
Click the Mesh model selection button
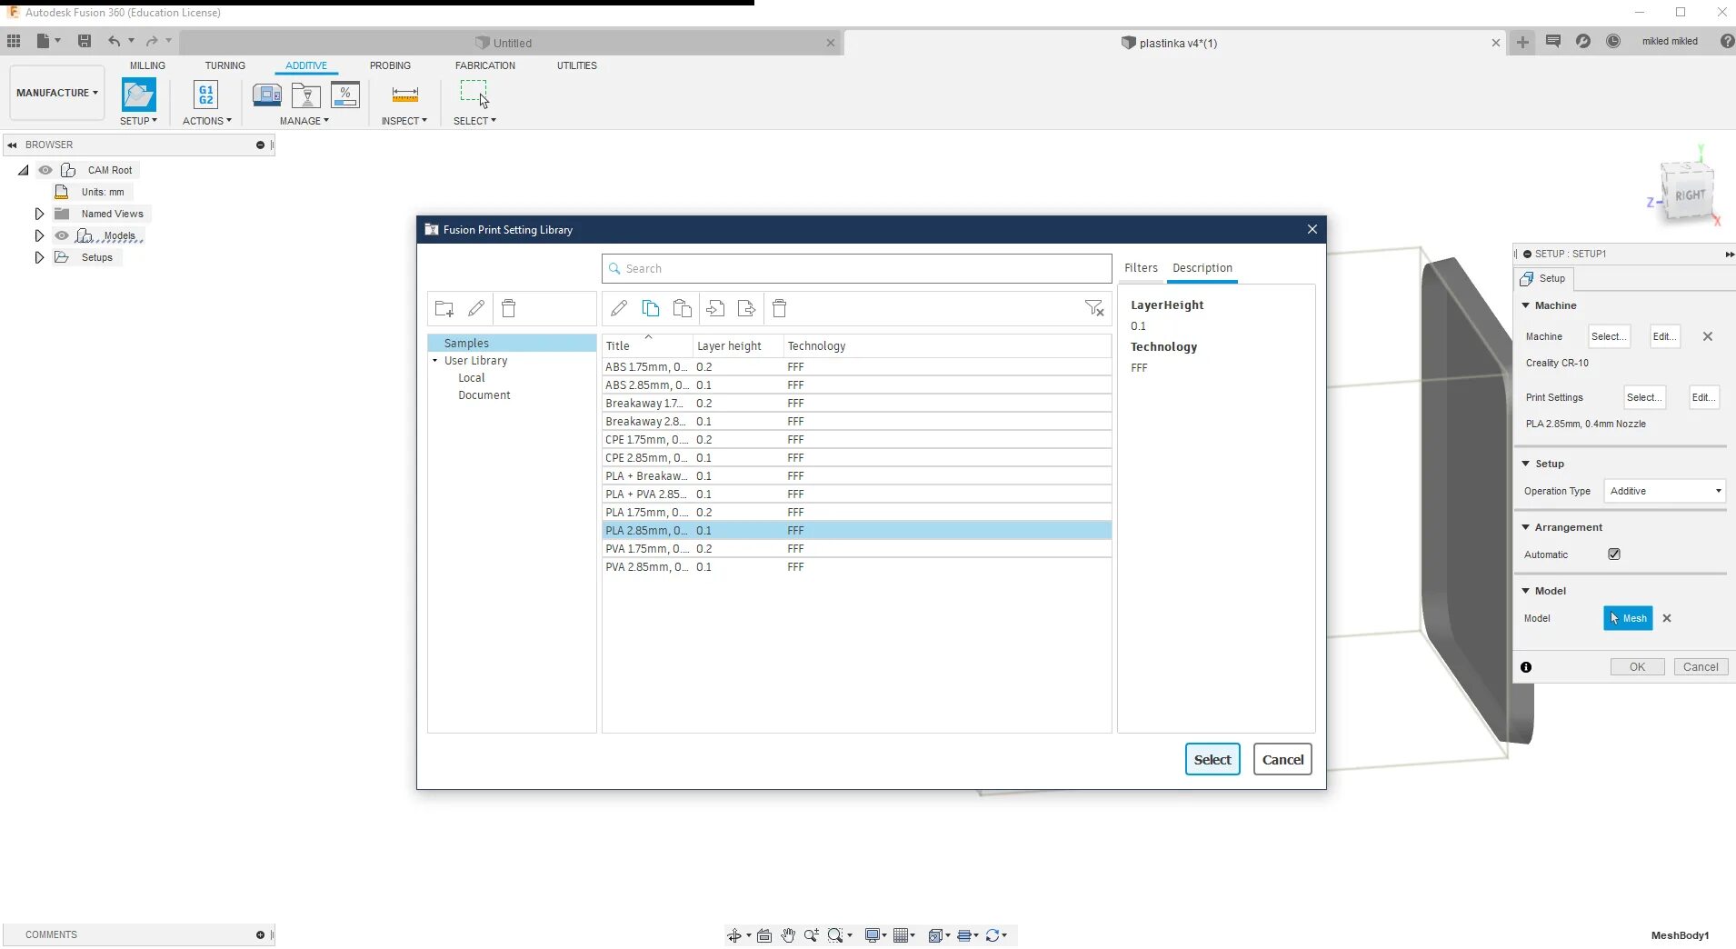(x=1628, y=618)
